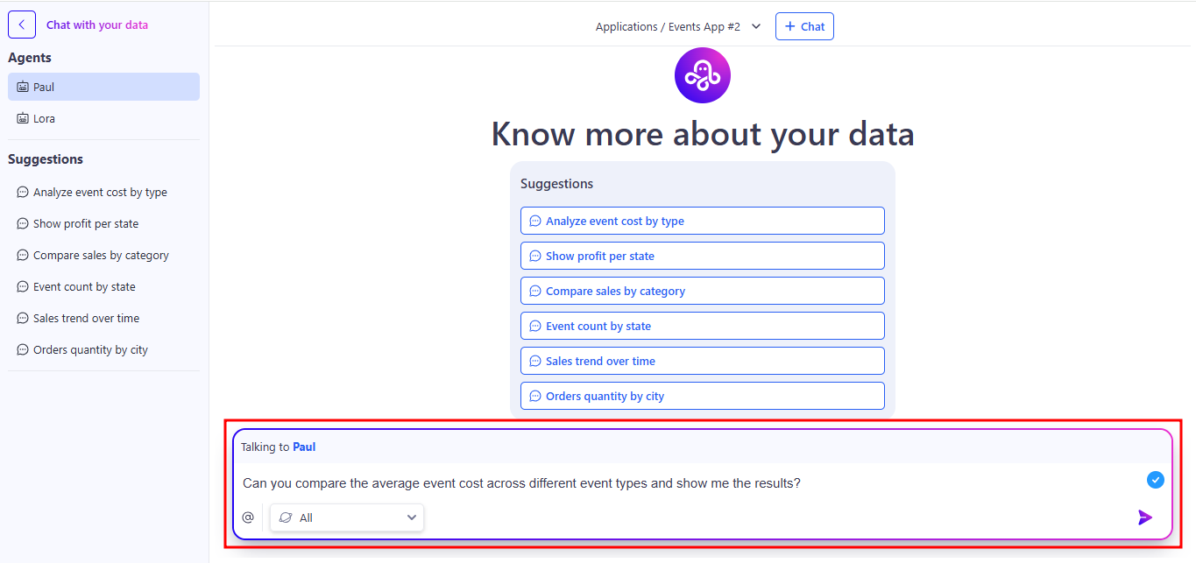Click Chat with your data title link
This screenshot has width=1196, height=563.
tap(97, 25)
